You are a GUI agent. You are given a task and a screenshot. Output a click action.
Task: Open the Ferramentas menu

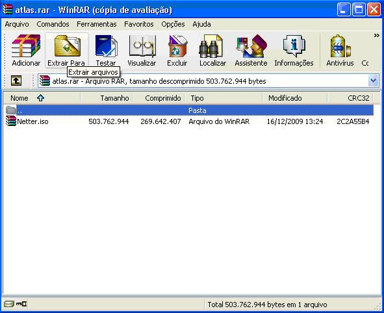[97, 24]
